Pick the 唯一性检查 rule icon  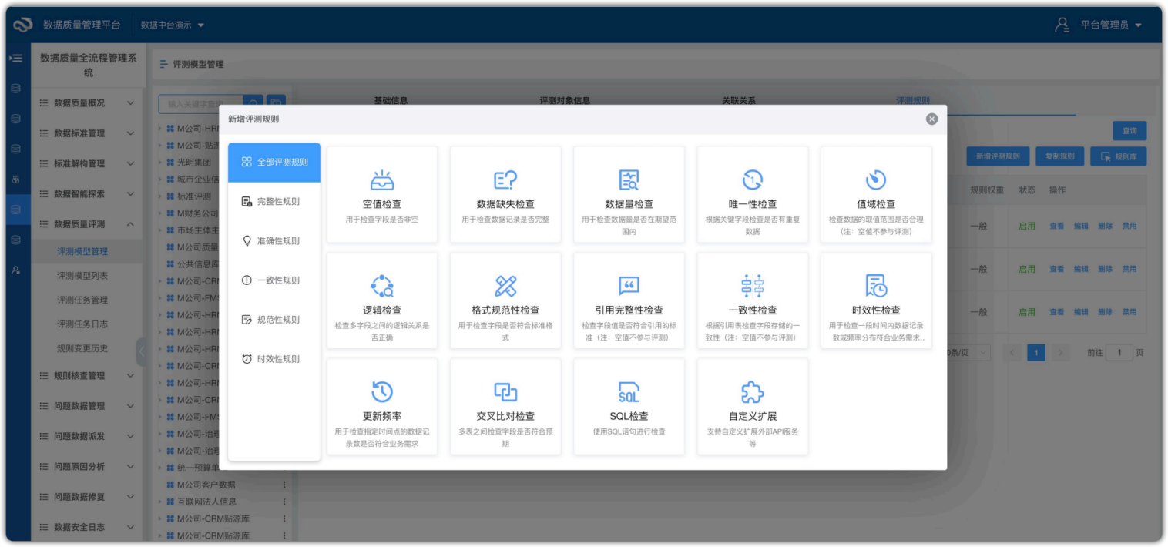752,180
